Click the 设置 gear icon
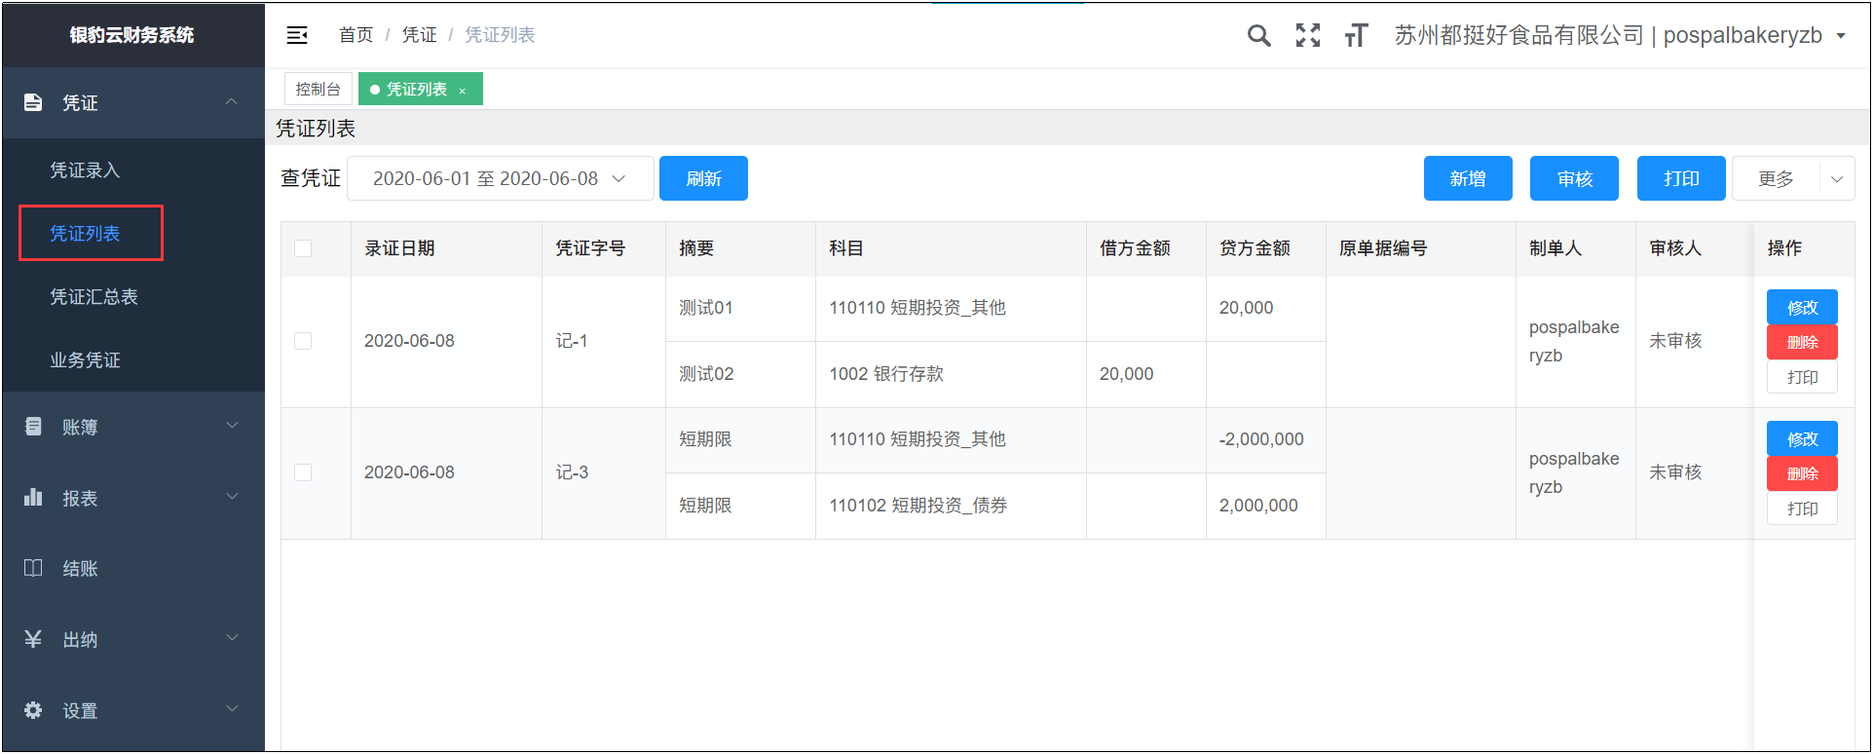The width and height of the screenshot is (1874, 754). (x=33, y=710)
